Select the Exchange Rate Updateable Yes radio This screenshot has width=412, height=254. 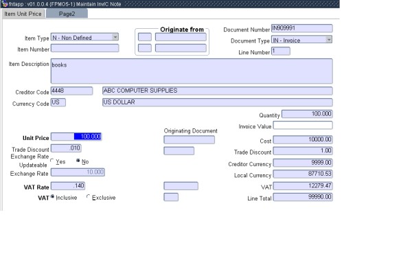point(52,161)
